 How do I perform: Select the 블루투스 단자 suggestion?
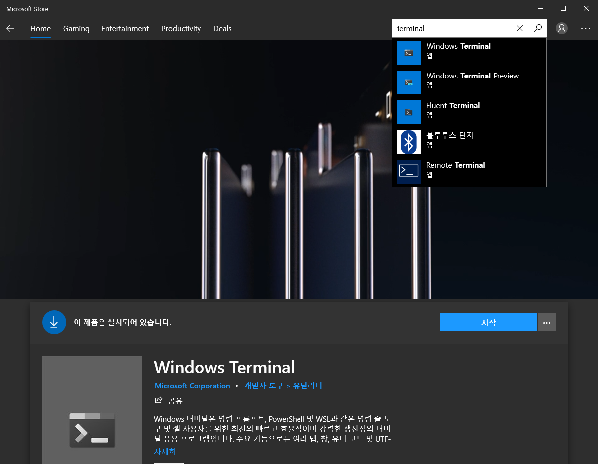[469, 142]
